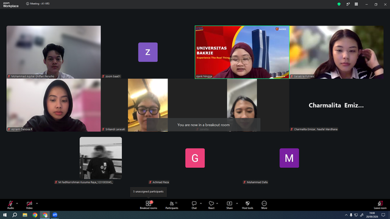Click the green encryption shield icon
Viewport: 390px width, 219px height.
(x=339, y=4)
